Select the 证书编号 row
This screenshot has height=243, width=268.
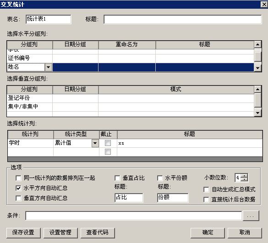point(130,59)
